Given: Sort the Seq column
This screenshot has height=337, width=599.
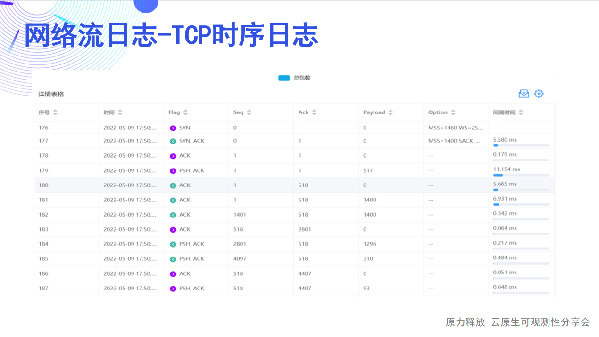Looking at the screenshot, I should [x=249, y=112].
